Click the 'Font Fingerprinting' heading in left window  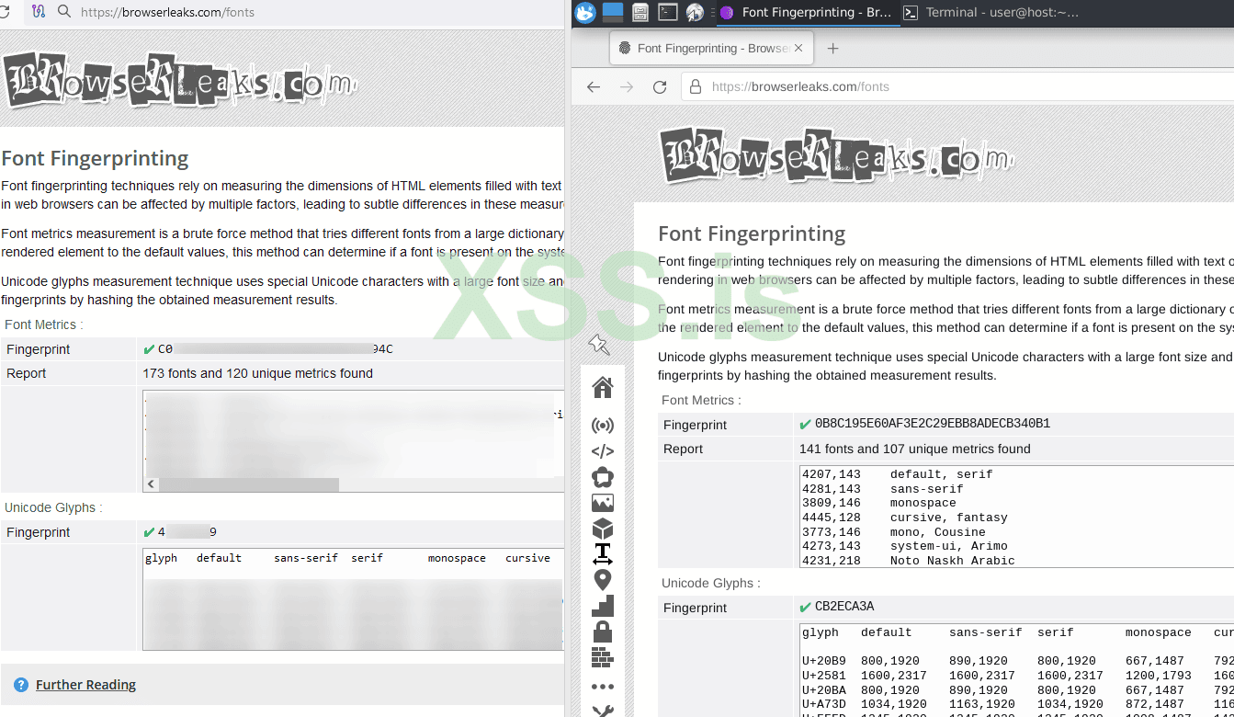pyautogui.click(x=96, y=158)
